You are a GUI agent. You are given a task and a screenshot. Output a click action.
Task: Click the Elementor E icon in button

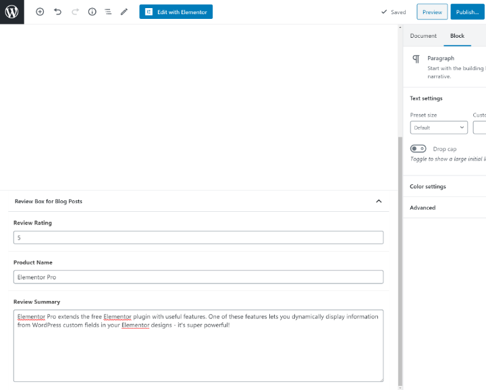[x=148, y=11]
